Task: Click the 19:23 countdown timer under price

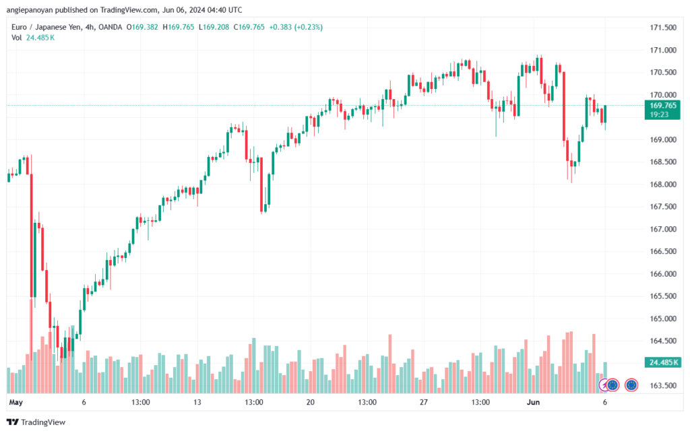Action: [659, 114]
